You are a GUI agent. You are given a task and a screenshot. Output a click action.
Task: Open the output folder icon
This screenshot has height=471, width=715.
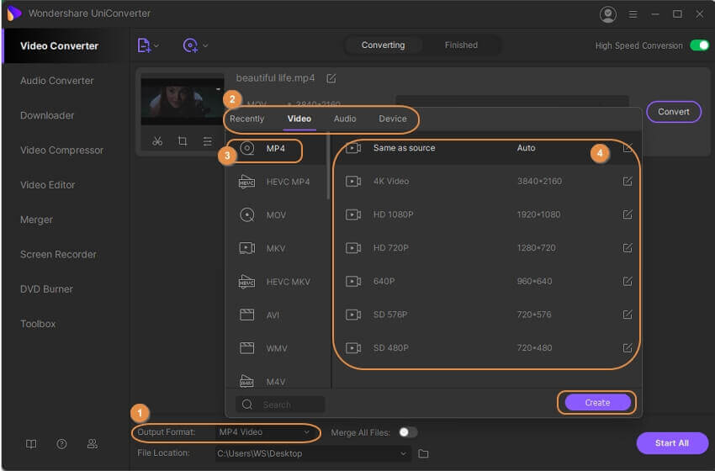423,453
